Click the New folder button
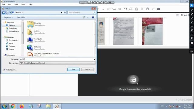 21,17
